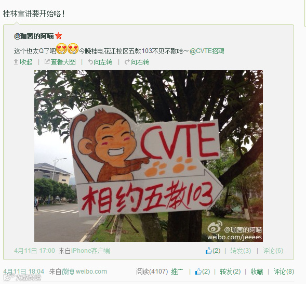Open the @CVTE招聘 mention link

pos(207,51)
